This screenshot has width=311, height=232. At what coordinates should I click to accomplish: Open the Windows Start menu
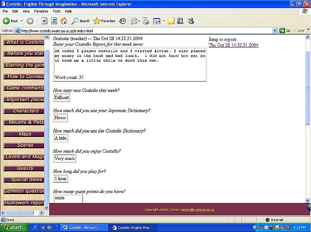coord(14,227)
